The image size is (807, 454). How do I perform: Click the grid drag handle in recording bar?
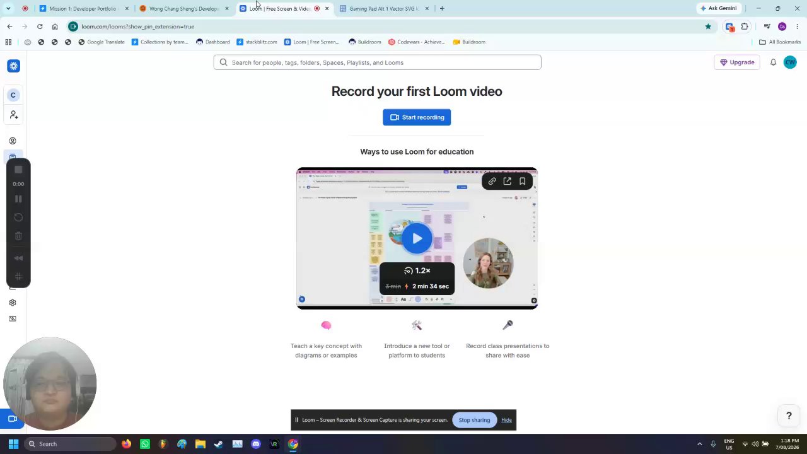point(18,276)
